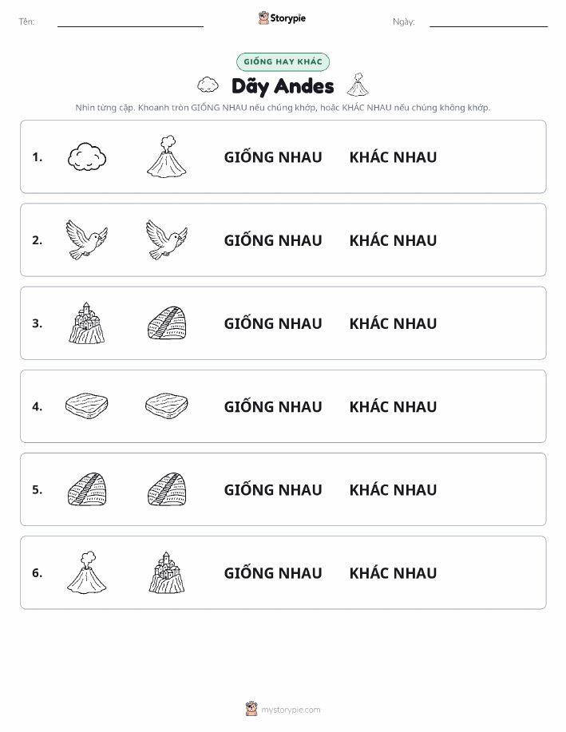
Task: Click the terraced hill picture in row 3
Action: 167,323
